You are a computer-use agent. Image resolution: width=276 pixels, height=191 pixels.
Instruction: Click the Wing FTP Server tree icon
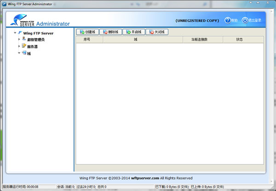(20, 33)
